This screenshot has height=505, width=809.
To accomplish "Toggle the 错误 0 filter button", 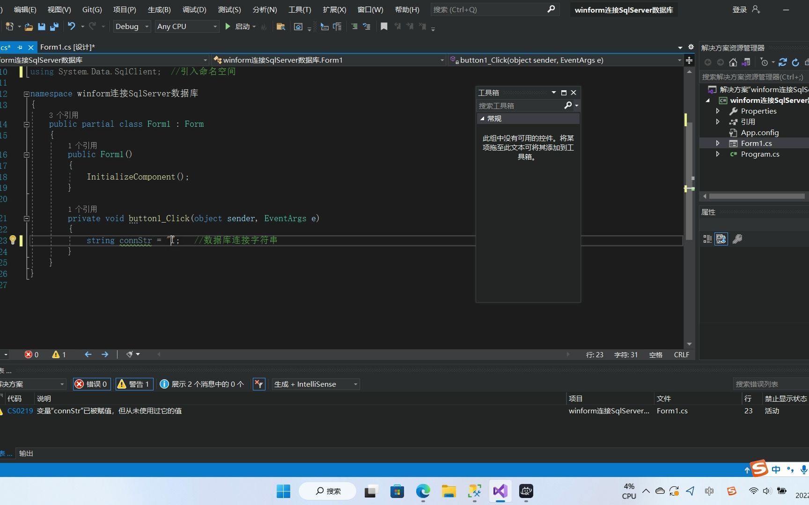I will pos(91,384).
